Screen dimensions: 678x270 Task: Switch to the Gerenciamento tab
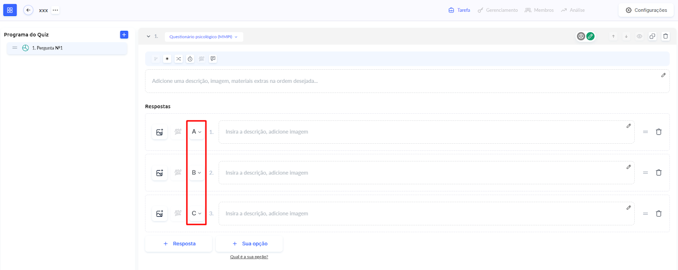pos(497,10)
